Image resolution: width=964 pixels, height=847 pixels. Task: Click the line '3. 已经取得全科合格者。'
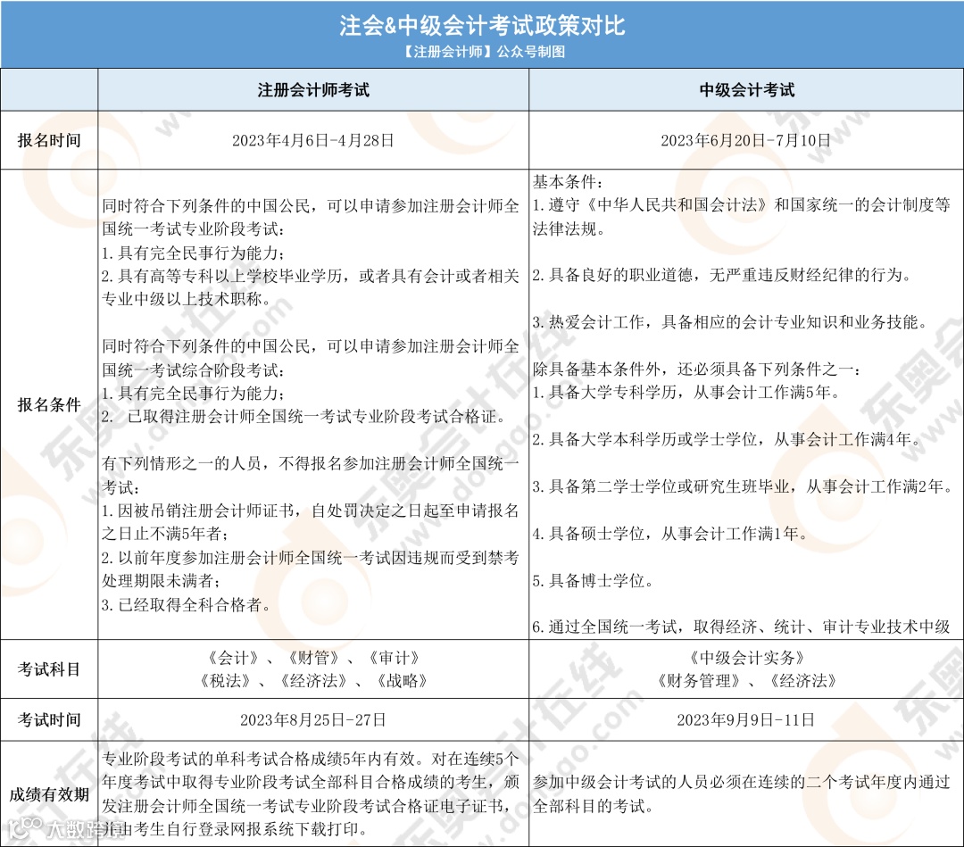coord(187,605)
